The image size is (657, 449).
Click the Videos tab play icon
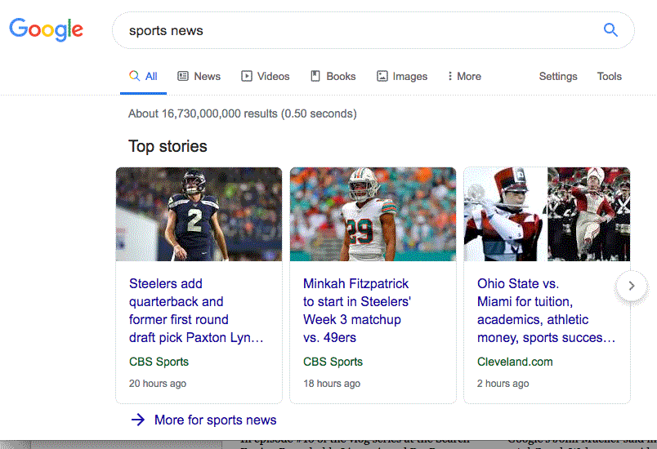tap(247, 76)
